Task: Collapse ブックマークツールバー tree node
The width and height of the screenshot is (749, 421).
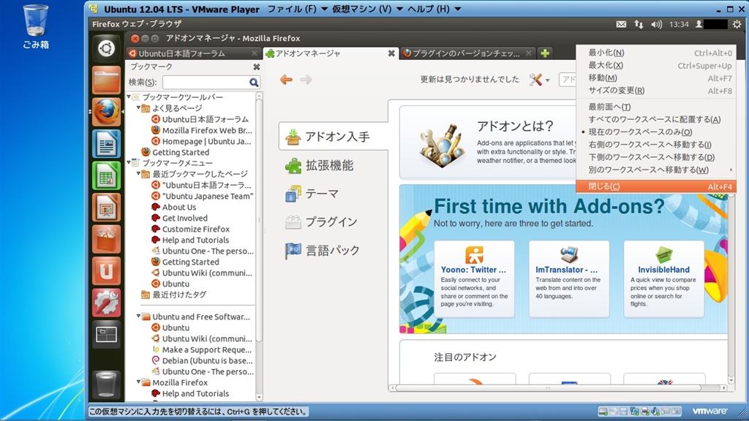Action: (x=129, y=97)
